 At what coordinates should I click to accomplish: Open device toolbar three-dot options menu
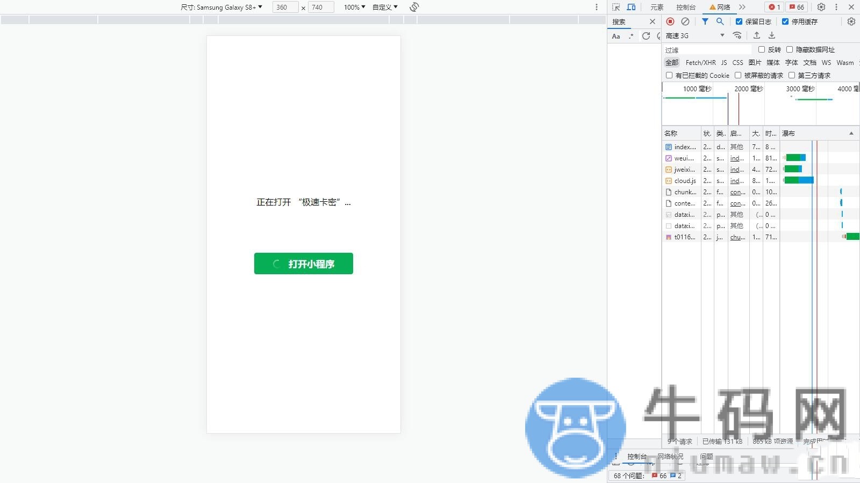pyautogui.click(x=596, y=7)
